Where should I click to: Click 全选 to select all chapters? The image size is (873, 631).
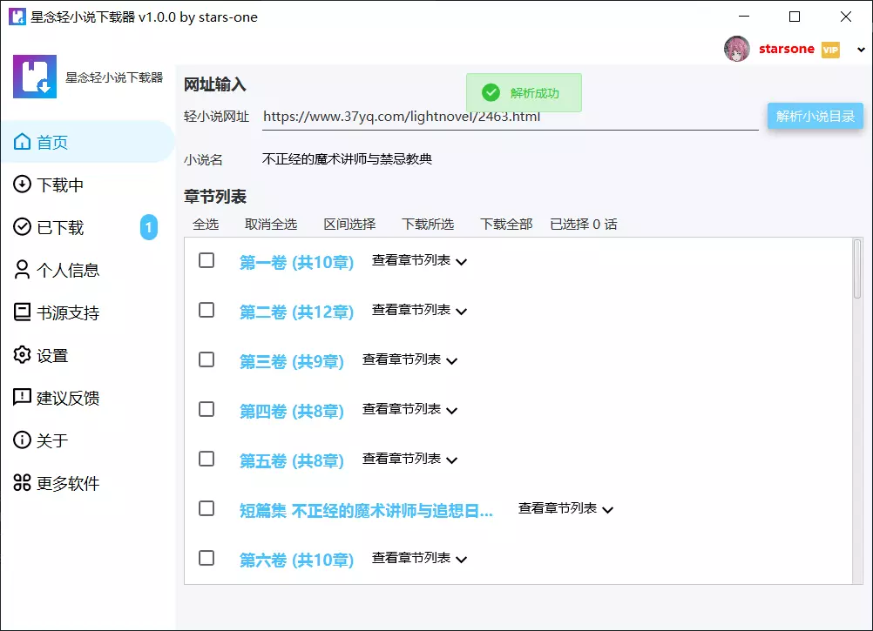(x=206, y=225)
